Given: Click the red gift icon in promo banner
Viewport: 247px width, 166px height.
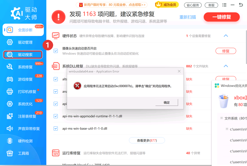Looking at the screenshot, I should click(x=81, y=5).
